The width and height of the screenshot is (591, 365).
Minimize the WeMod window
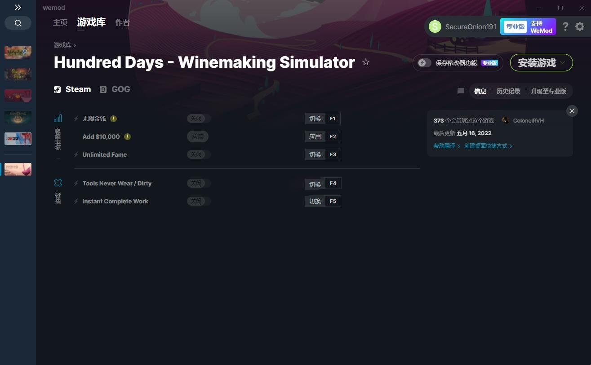click(539, 8)
